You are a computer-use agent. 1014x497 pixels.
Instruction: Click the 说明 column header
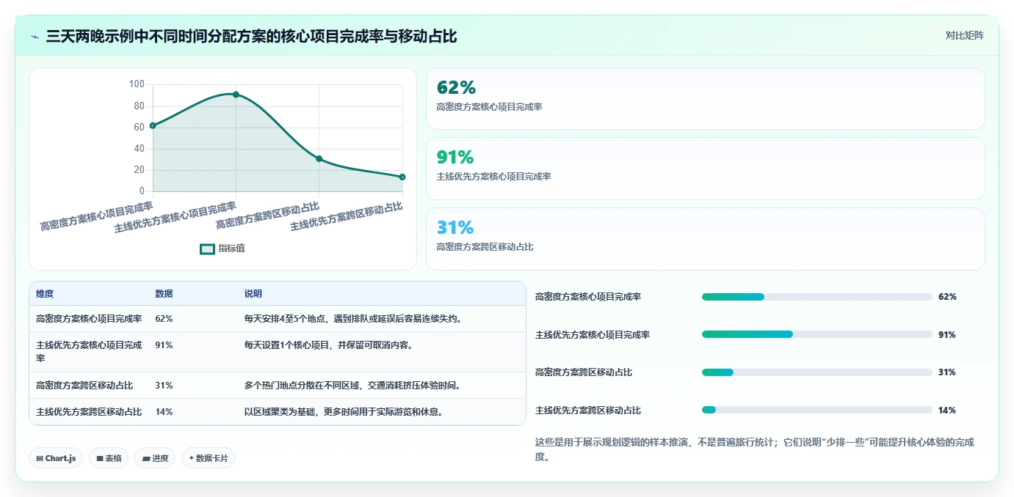tap(253, 294)
